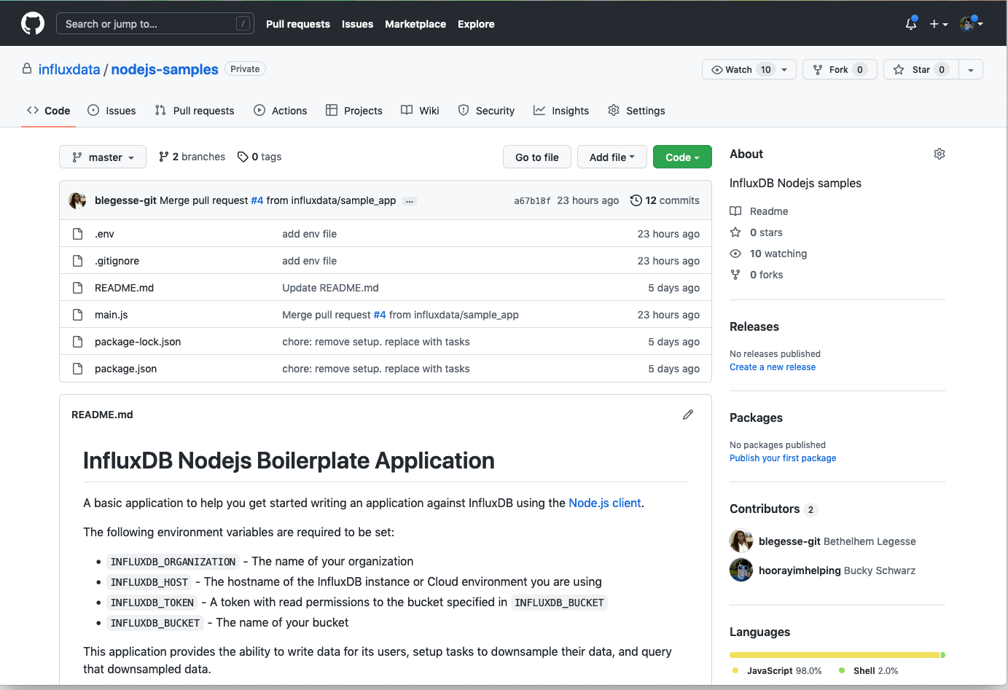
Task: Open the repository Settings tab
Action: click(636, 111)
